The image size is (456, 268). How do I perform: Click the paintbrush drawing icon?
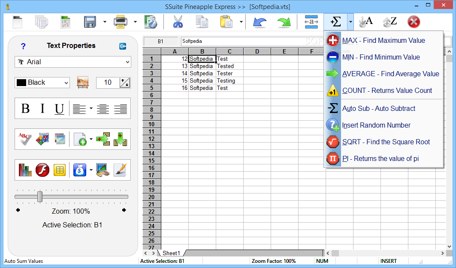(x=121, y=170)
